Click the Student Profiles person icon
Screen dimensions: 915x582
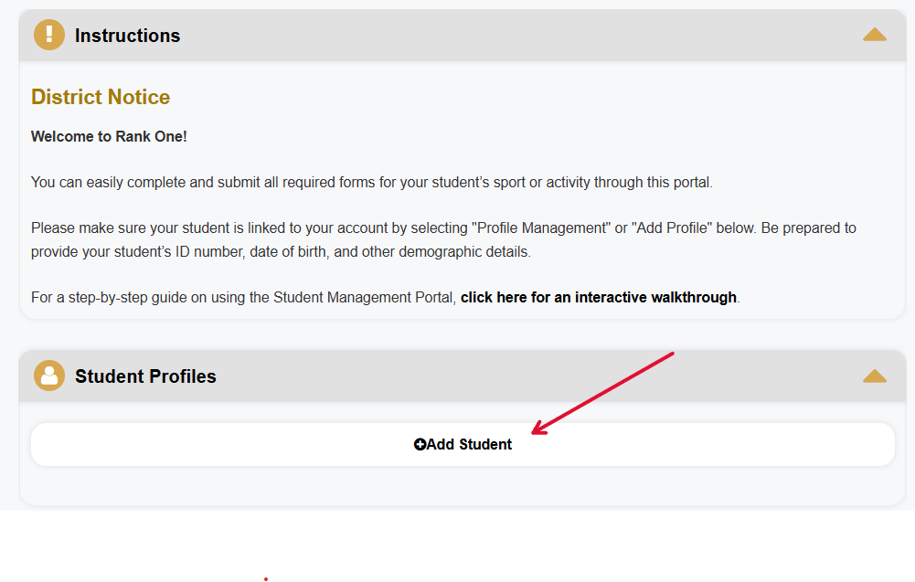coord(49,376)
